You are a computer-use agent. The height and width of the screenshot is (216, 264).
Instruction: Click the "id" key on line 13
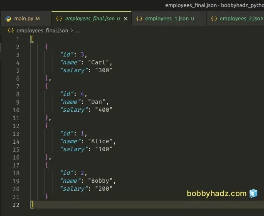click(x=67, y=133)
